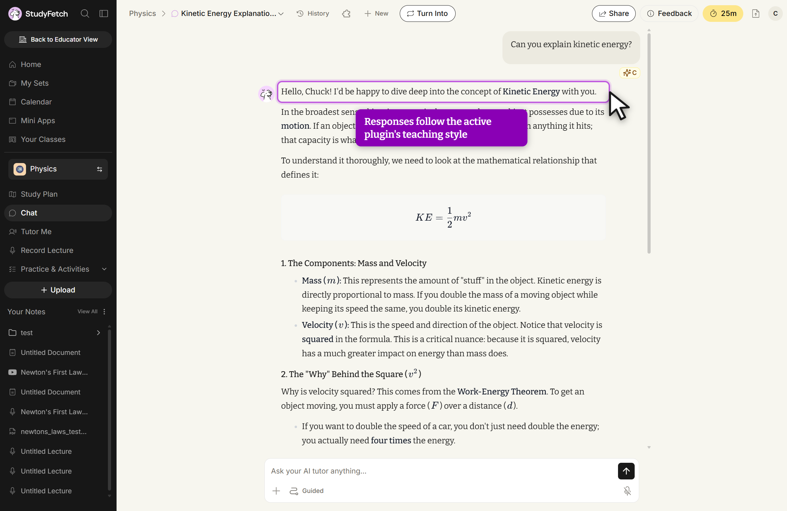Click the user message bubble about kinetic energy

(571, 48)
